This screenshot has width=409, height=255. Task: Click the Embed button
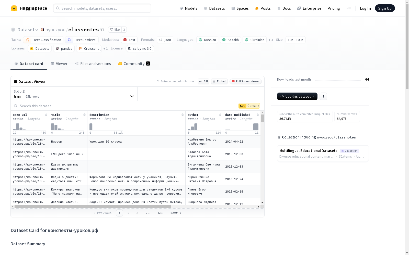pos(219,81)
